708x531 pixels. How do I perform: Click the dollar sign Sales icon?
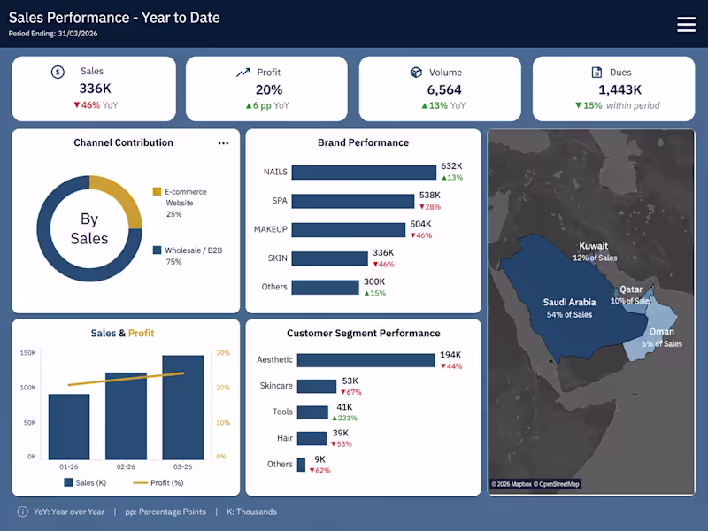tap(58, 72)
